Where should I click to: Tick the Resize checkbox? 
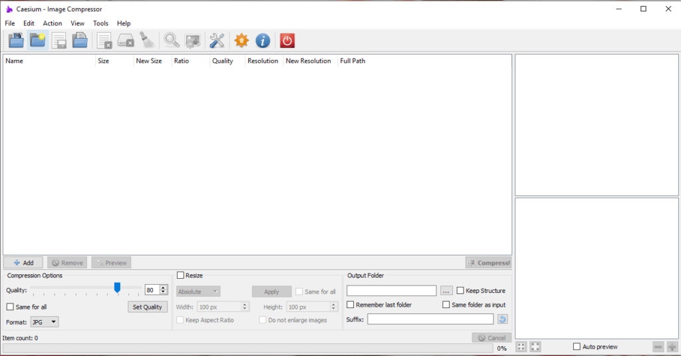181,275
